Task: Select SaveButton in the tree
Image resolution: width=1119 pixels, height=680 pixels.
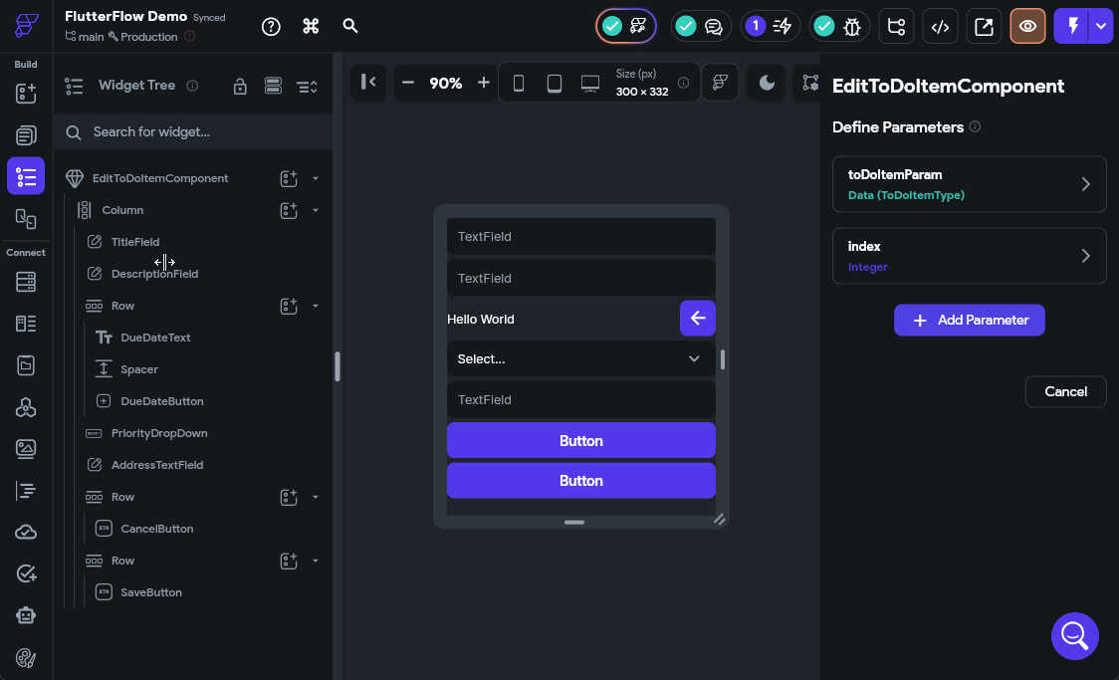Action: pos(151,593)
